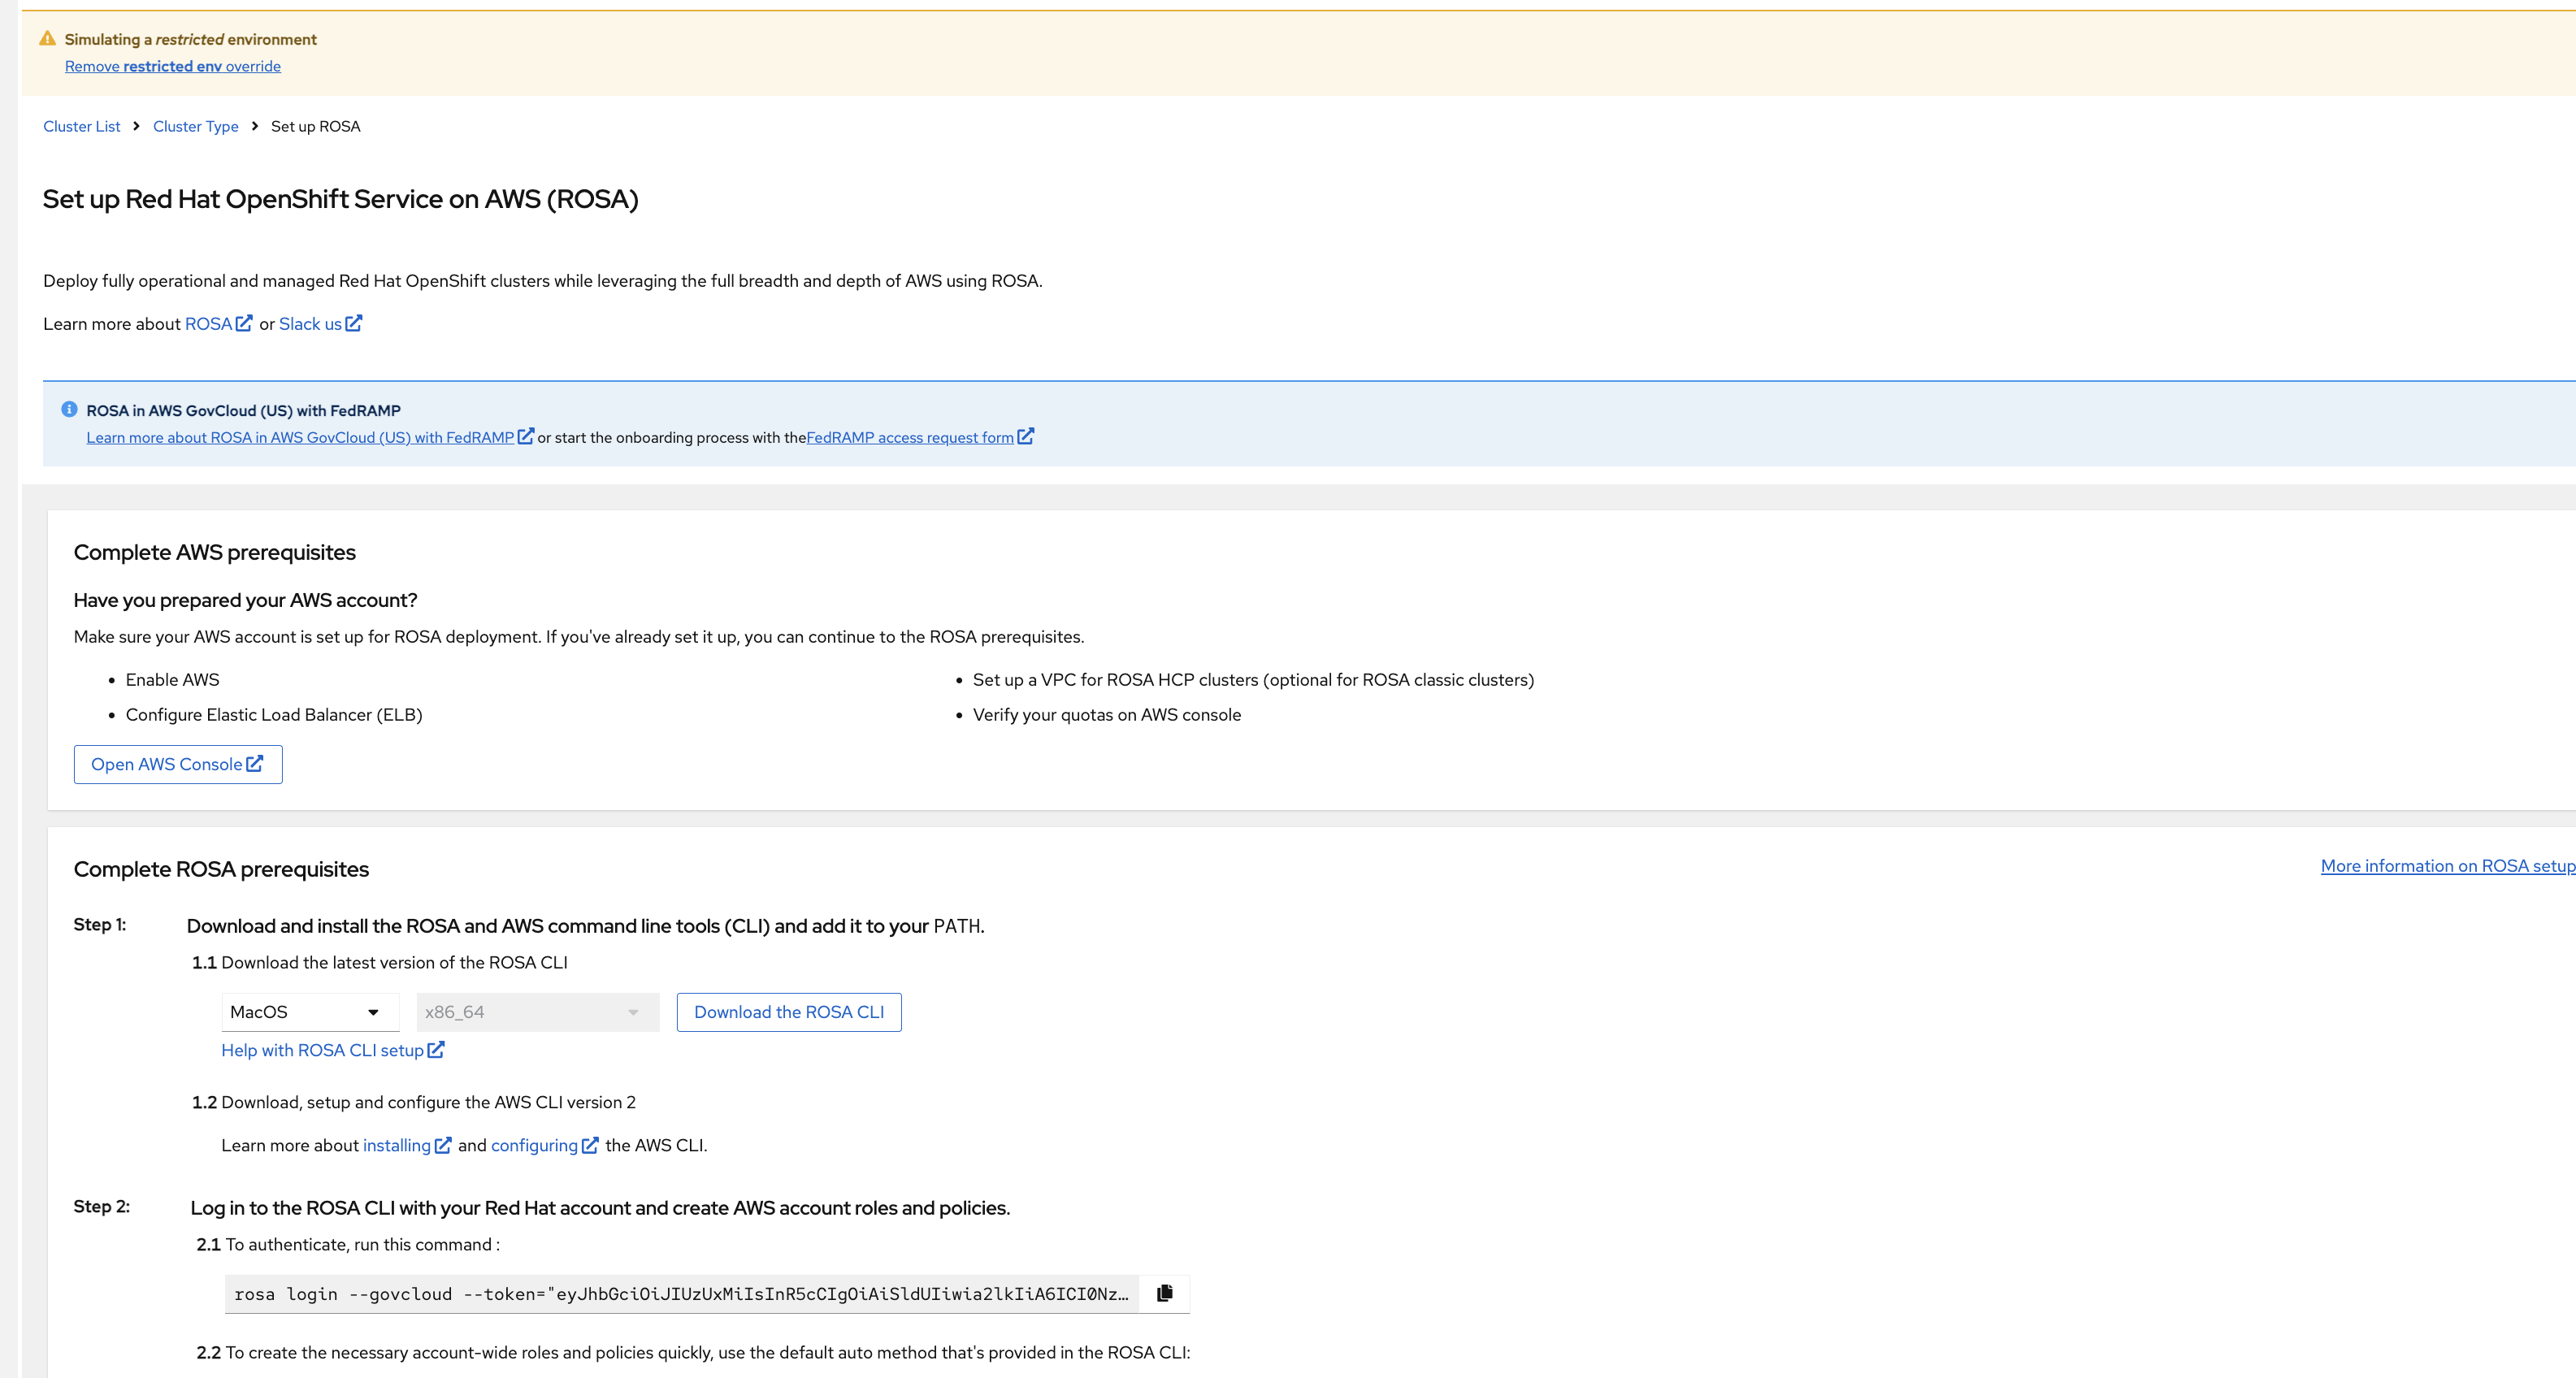Click info icon in GovCloud banner

point(69,409)
